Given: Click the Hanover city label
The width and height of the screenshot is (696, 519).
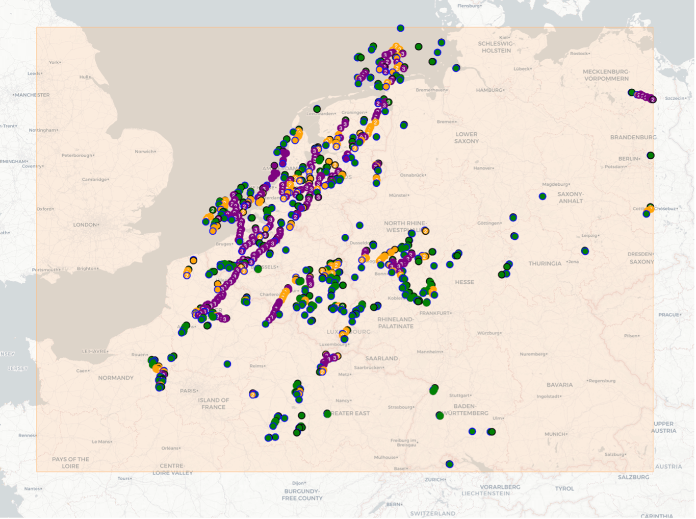Looking at the screenshot, I should click(x=483, y=168).
